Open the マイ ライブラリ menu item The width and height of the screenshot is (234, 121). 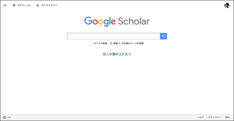click(x=49, y=5)
